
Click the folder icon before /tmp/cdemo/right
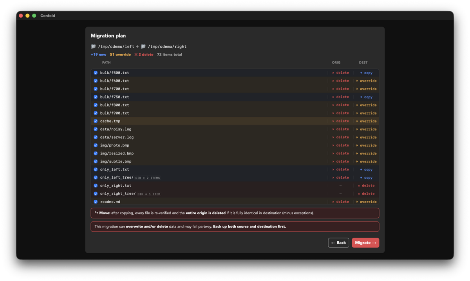[x=143, y=47]
